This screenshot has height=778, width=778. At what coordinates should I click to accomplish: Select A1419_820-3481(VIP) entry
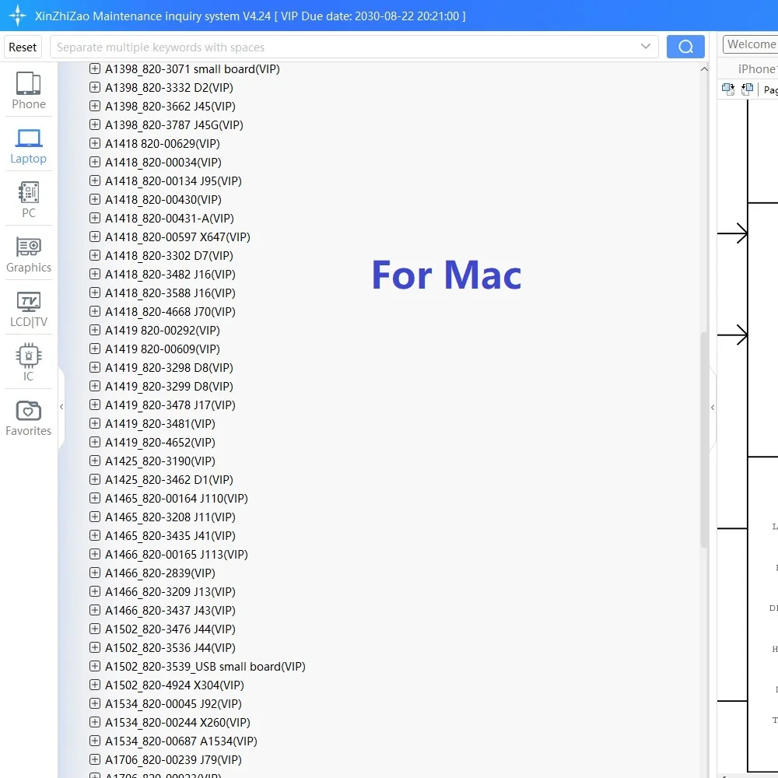159,424
